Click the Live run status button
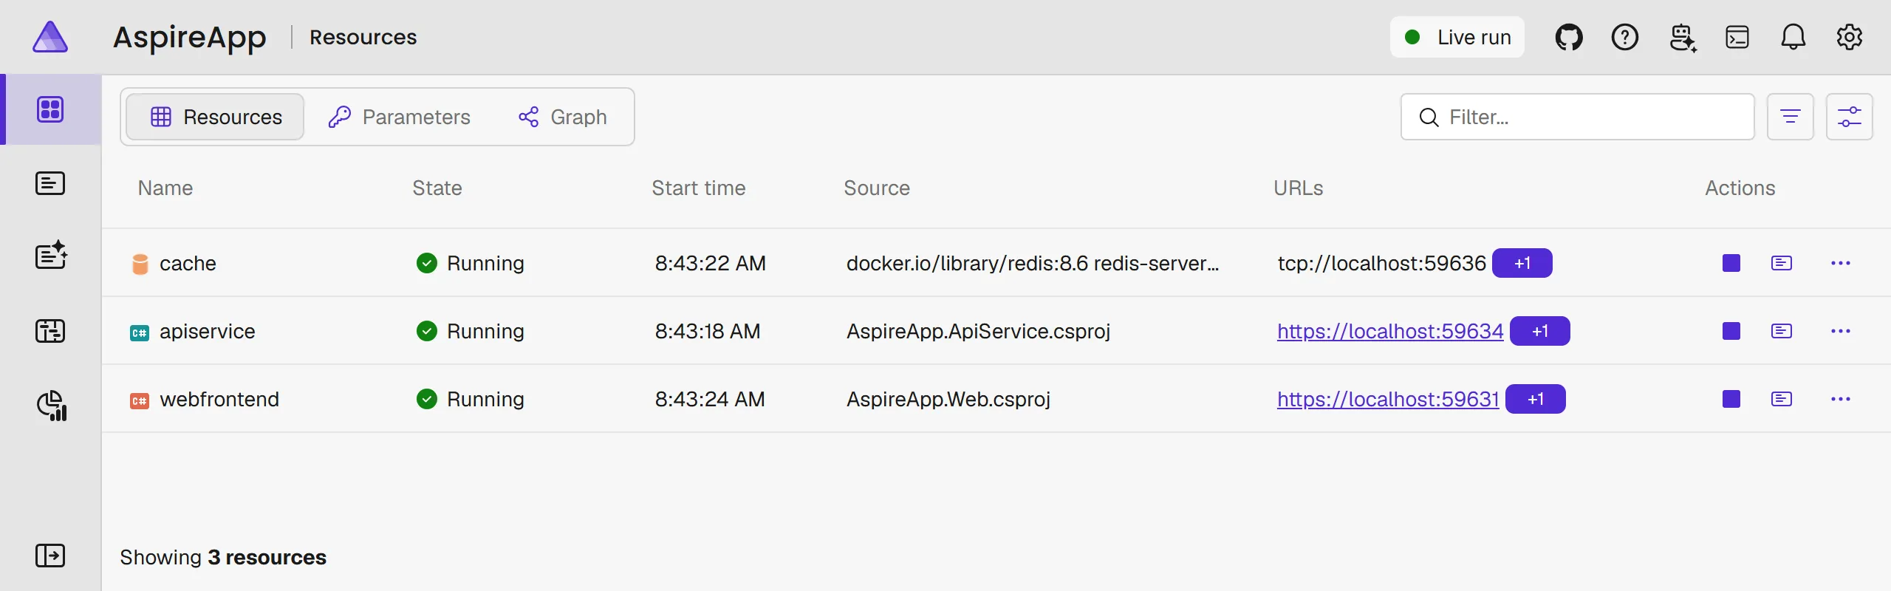The image size is (1891, 591). tap(1457, 37)
